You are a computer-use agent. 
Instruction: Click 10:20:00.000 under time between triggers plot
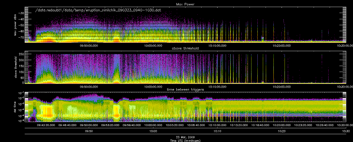[282, 125]
